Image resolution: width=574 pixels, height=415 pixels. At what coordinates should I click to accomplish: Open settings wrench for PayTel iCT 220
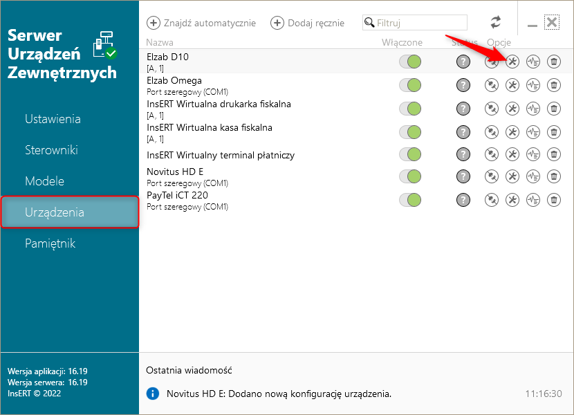[x=512, y=200]
